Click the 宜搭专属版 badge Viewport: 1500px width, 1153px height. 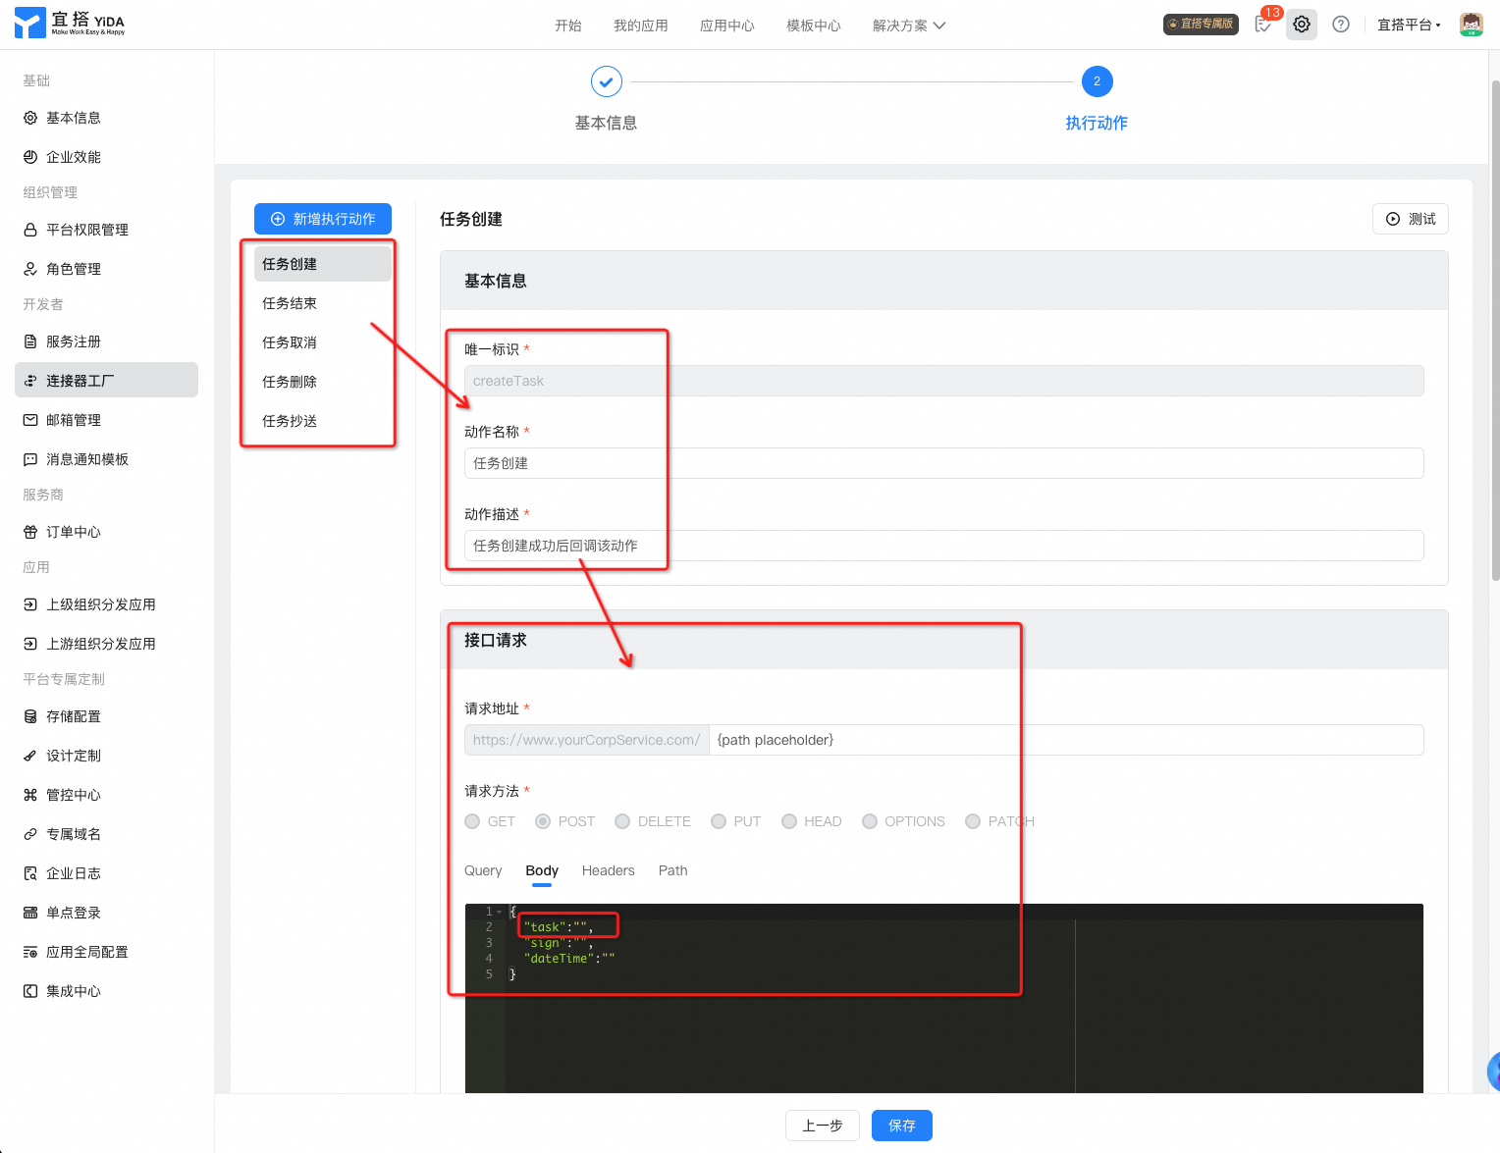click(x=1201, y=25)
